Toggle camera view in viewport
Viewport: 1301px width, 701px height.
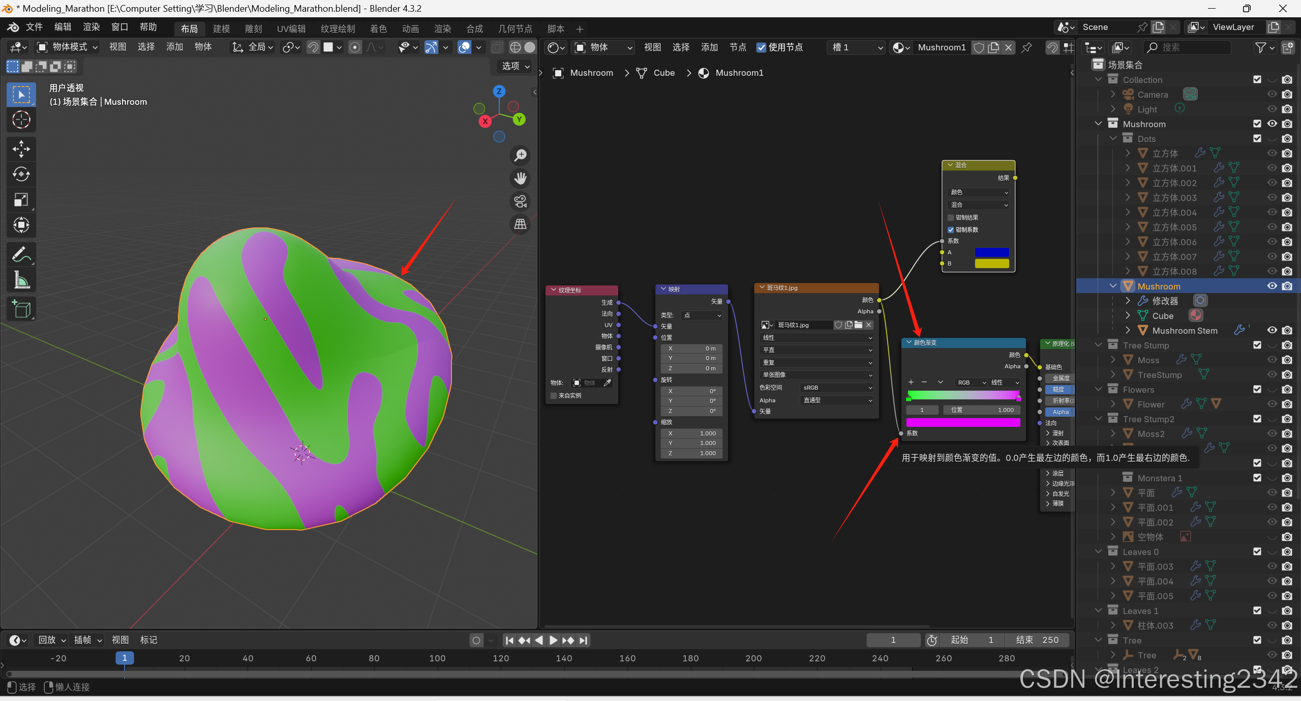520,201
